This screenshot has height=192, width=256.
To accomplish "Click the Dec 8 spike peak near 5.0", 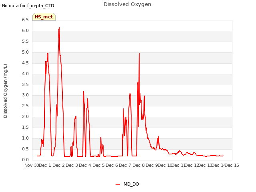I will 139,54.
